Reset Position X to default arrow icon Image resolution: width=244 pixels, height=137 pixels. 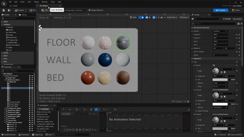click(x=236, y=35)
